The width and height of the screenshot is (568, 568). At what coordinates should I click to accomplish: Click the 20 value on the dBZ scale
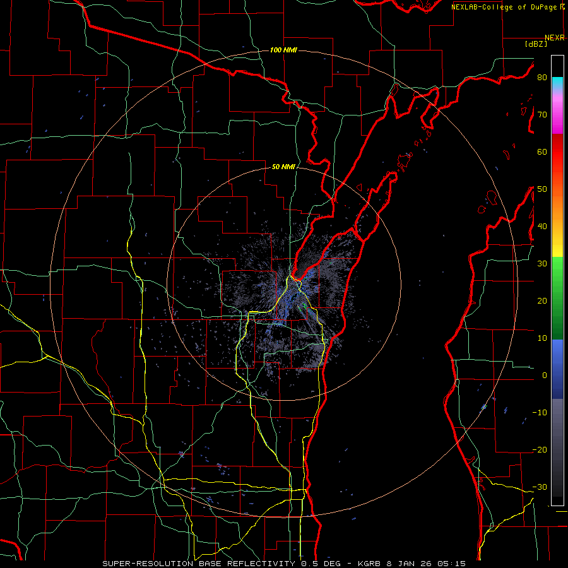click(542, 300)
